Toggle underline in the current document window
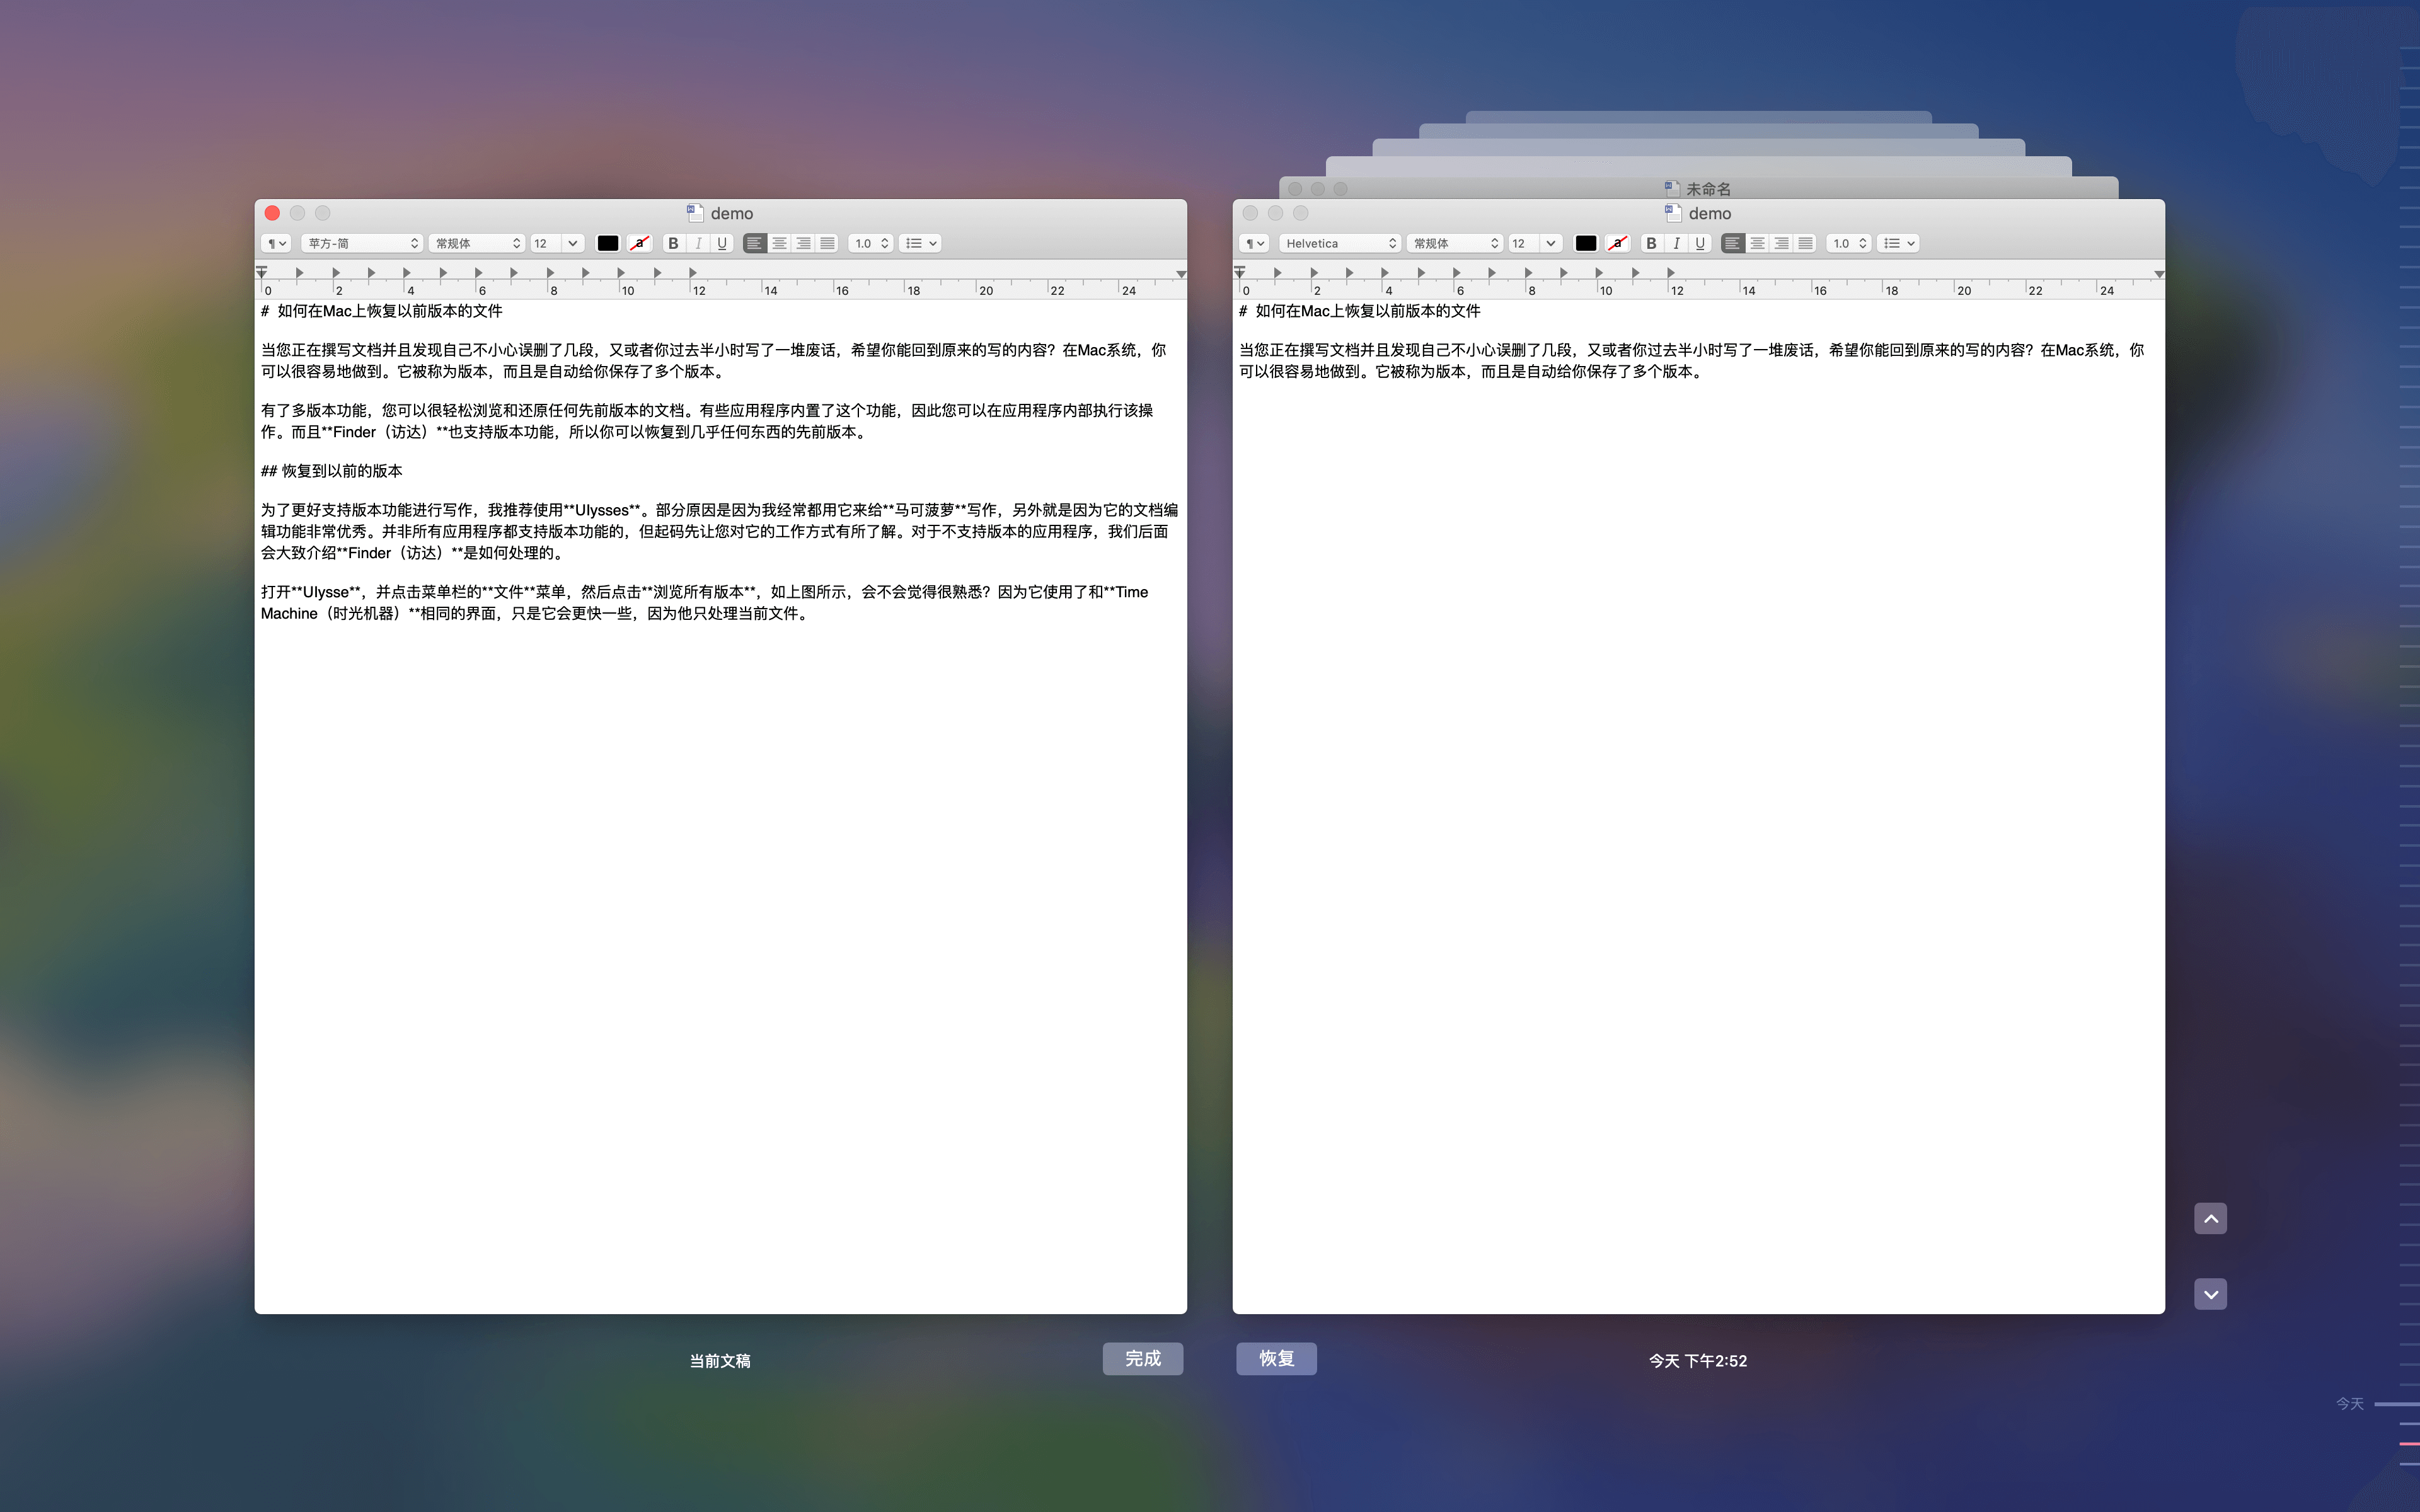Image resolution: width=2420 pixels, height=1512 pixels. pos(722,243)
